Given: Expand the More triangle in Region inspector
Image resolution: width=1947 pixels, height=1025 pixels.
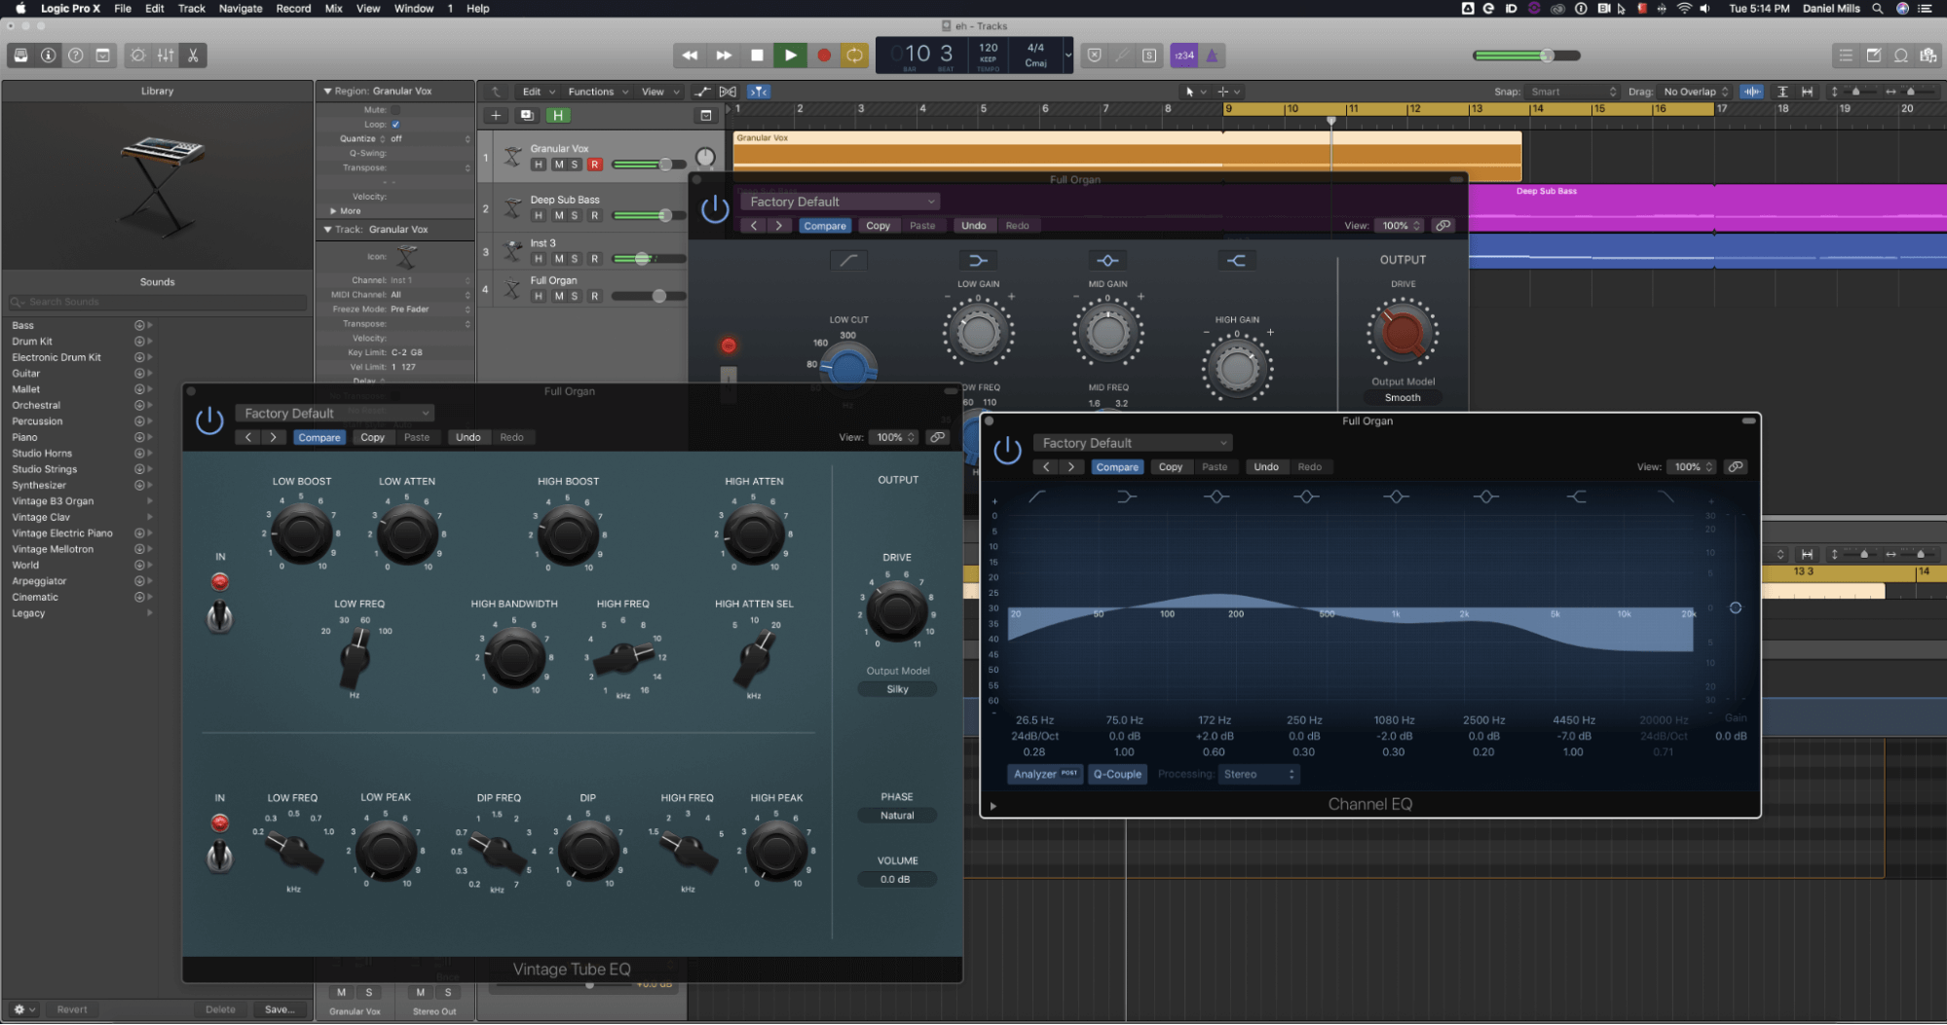Looking at the screenshot, I should (x=333, y=211).
